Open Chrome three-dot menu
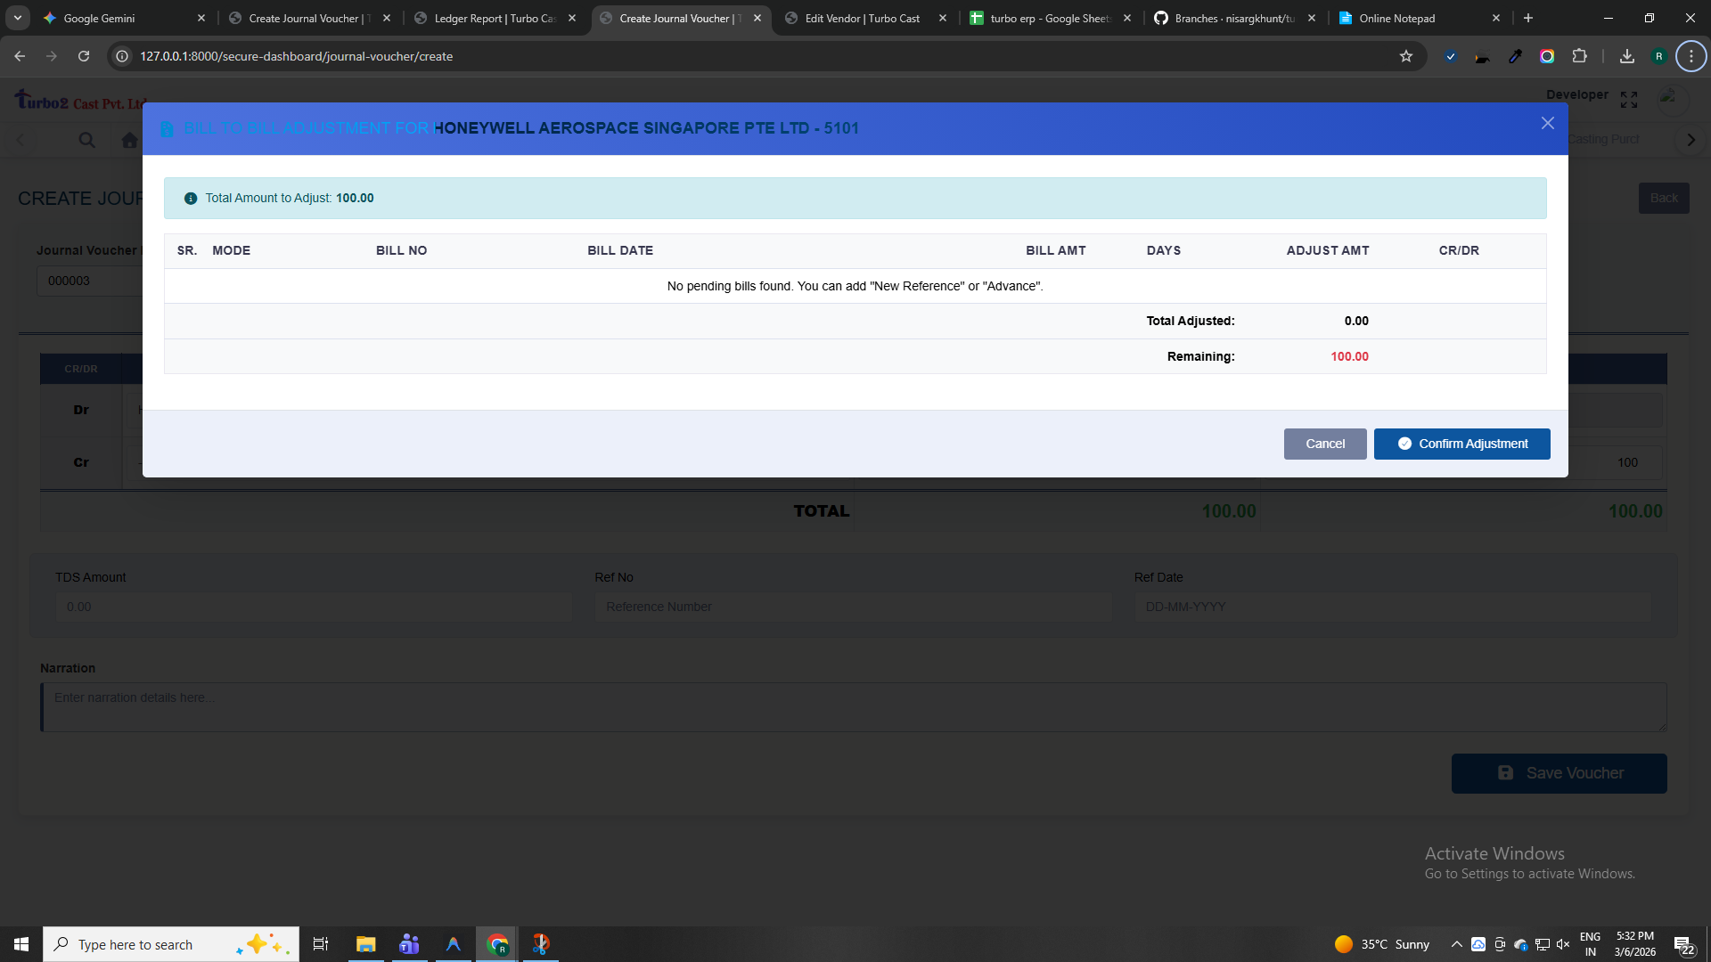Screen dimensions: 1711x962 tap(1691, 56)
